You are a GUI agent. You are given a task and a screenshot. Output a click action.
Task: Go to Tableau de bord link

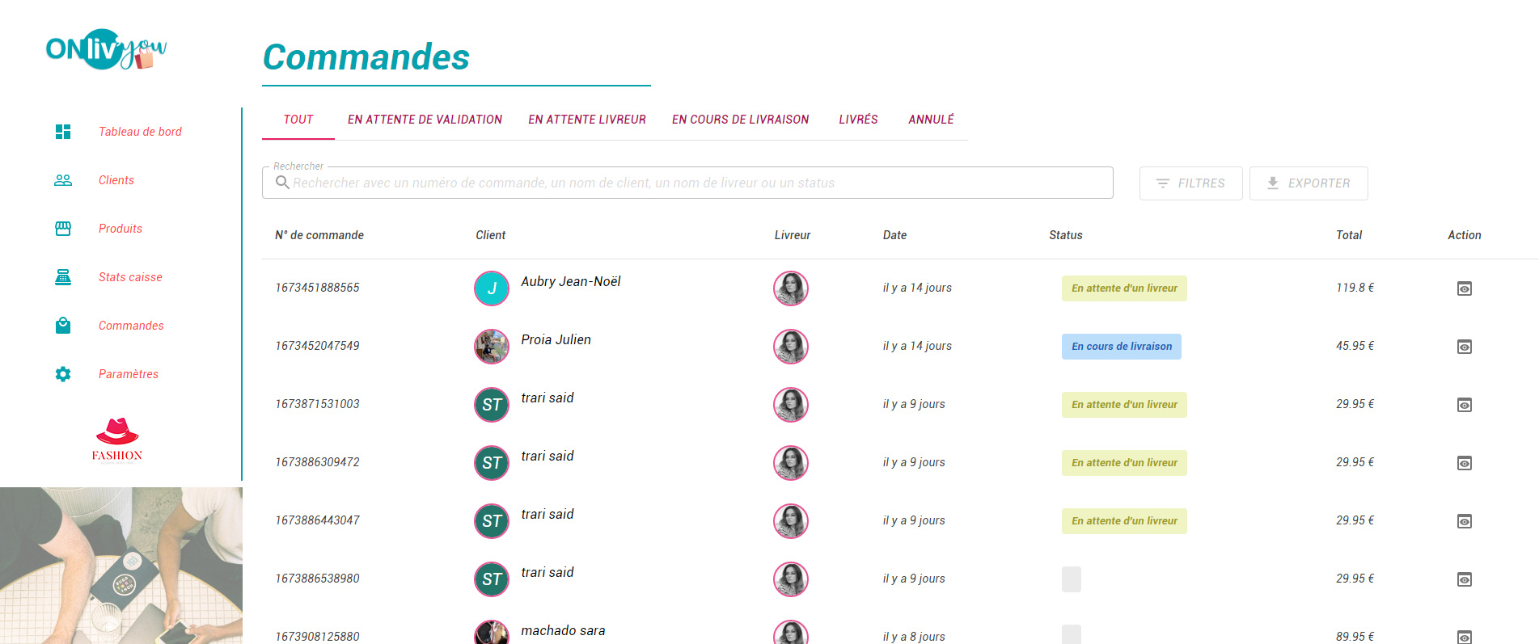point(140,132)
